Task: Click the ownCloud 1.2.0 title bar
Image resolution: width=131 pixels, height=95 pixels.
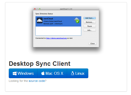Action: 66,9
